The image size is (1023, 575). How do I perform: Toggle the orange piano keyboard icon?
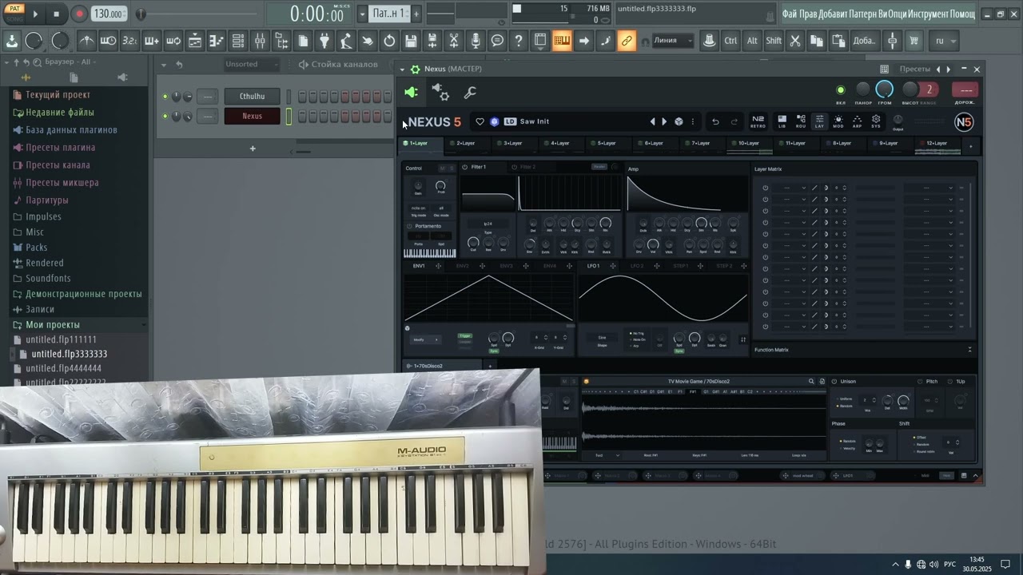pos(562,41)
